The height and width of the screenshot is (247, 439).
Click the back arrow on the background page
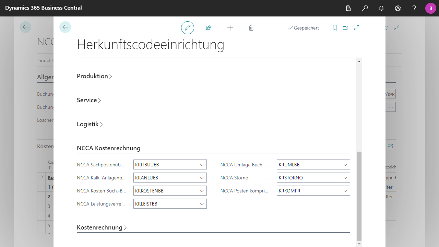click(x=25, y=27)
